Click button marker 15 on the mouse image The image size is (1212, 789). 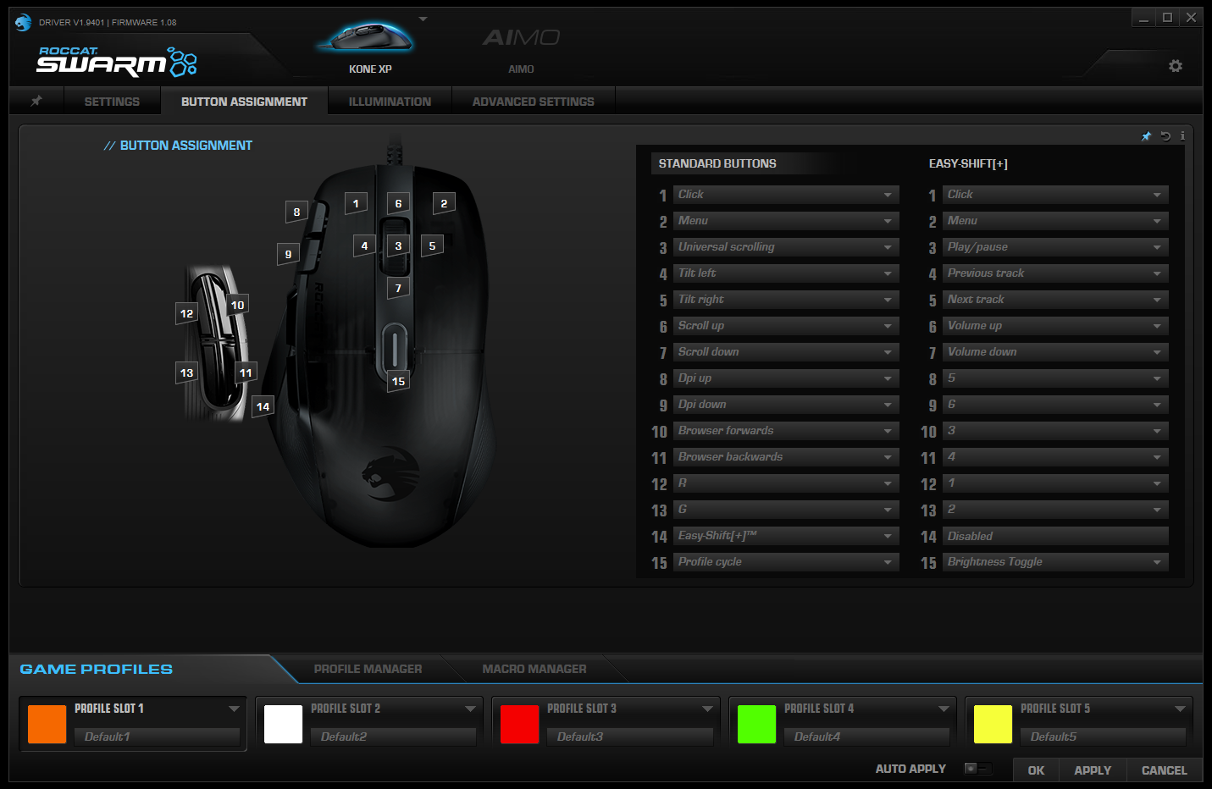pos(398,381)
